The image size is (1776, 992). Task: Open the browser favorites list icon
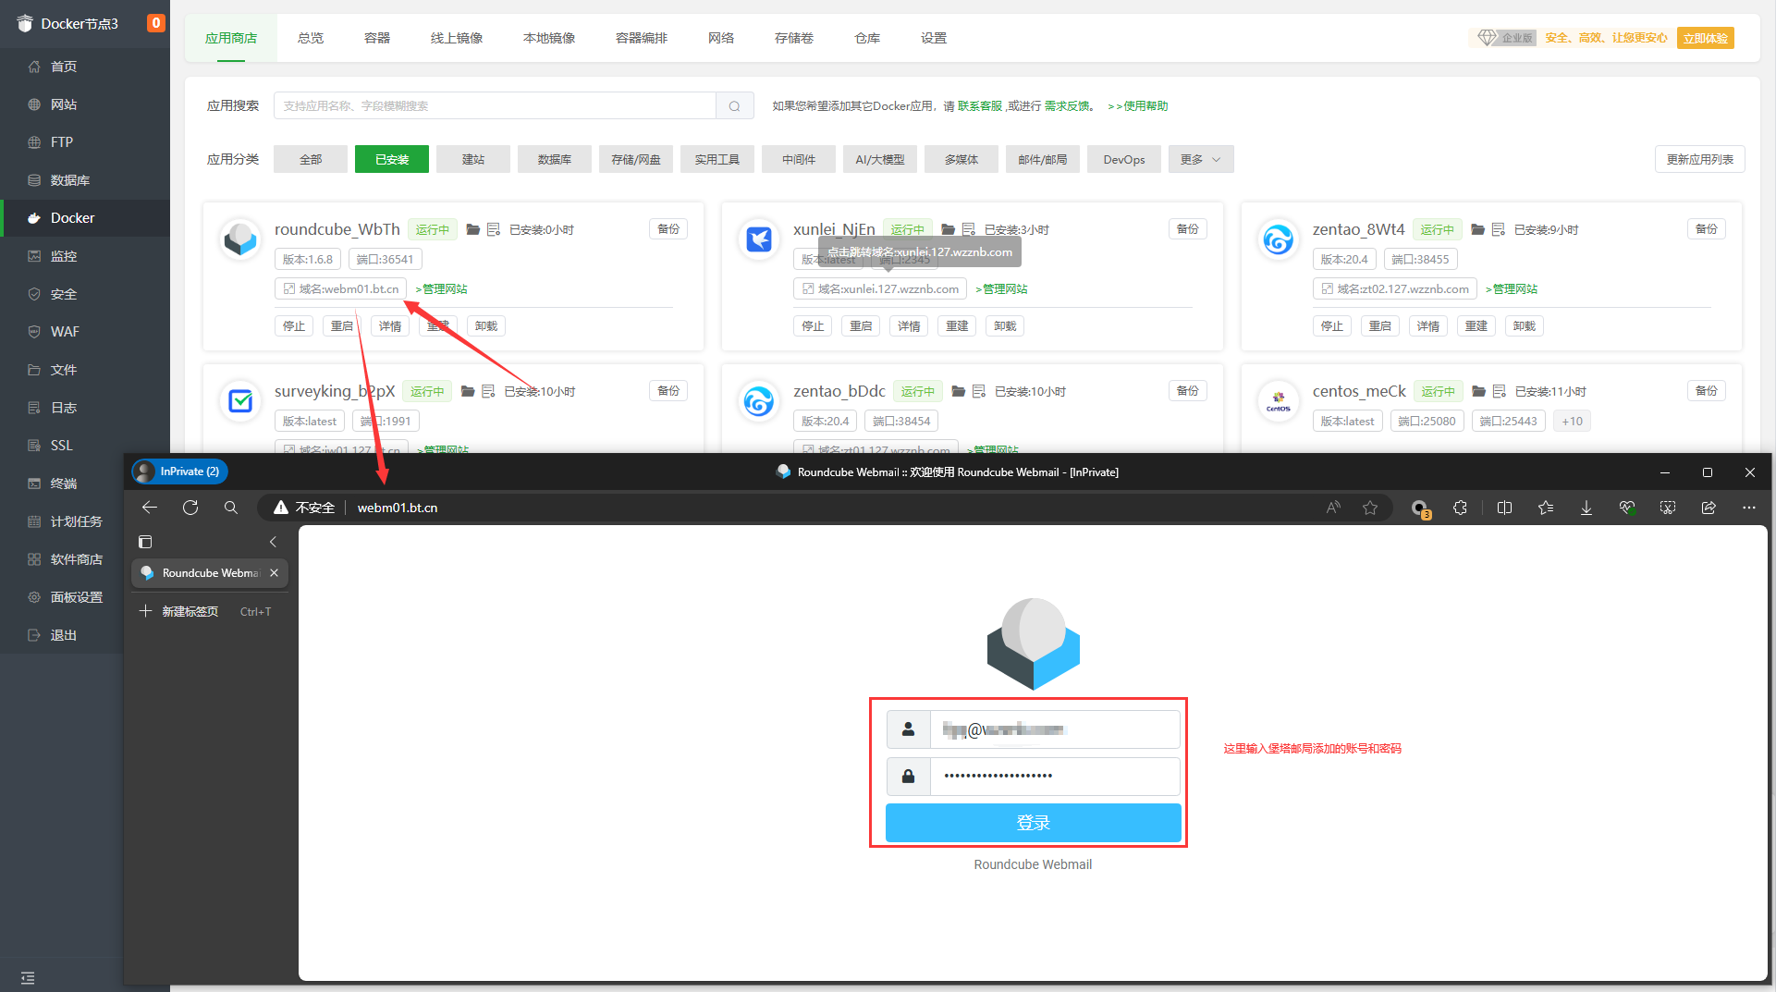point(1546,508)
